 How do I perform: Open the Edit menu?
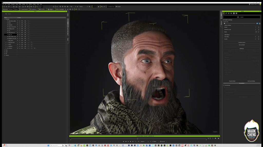click(x=6, y=4)
